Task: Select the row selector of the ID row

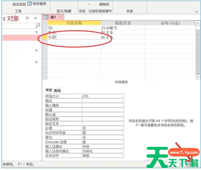Action: (45, 28)
